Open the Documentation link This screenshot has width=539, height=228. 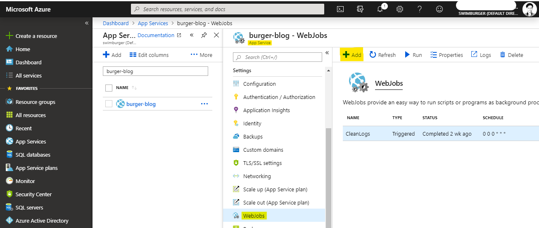(x=159, y=35)
